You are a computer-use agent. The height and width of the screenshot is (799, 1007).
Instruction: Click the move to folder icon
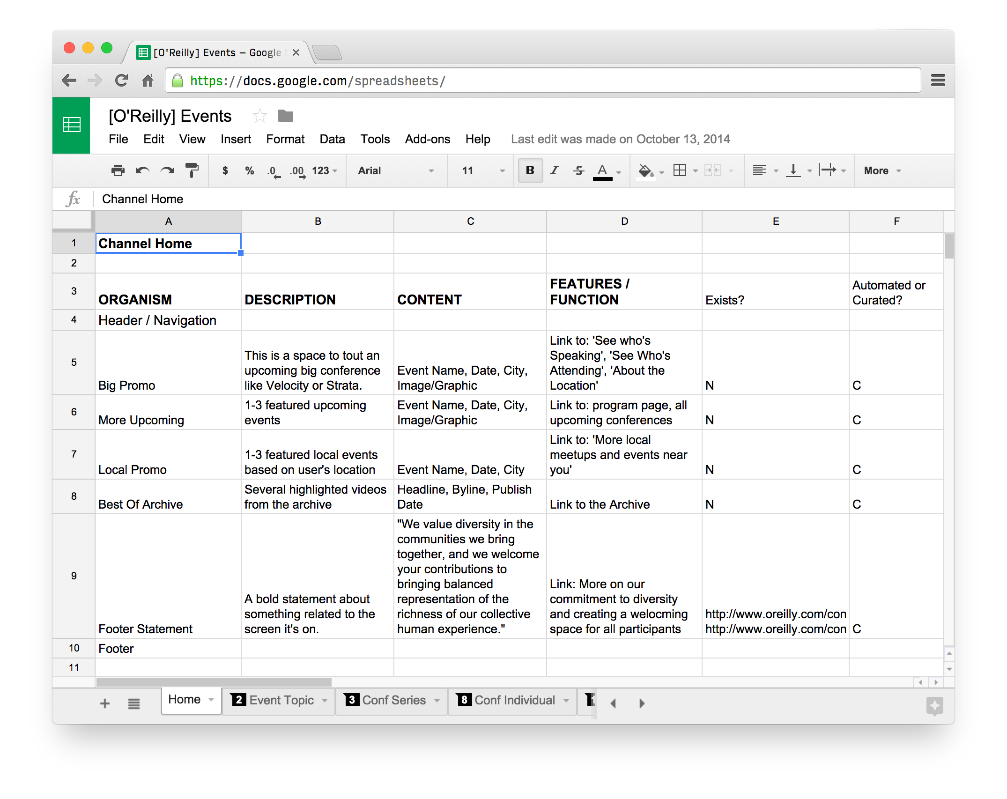pos(286,116)
